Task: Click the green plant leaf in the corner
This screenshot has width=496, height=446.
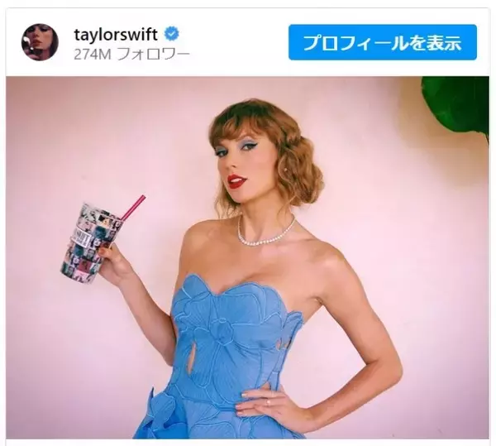Action: coord(455,105)
